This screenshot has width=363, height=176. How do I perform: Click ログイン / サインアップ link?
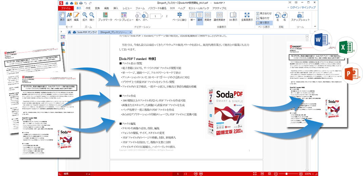(x=303, y=8)
